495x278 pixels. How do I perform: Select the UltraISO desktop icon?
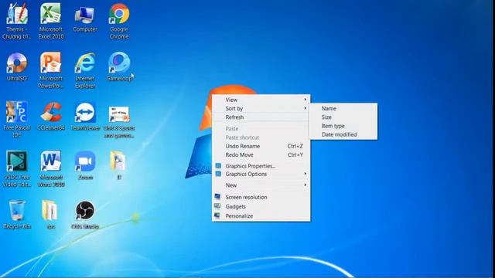17,67
